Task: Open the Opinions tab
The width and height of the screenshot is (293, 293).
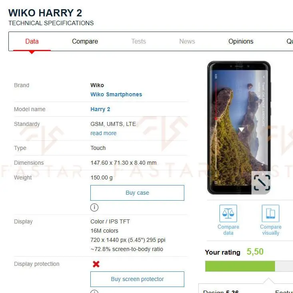Action: (241, 41)
